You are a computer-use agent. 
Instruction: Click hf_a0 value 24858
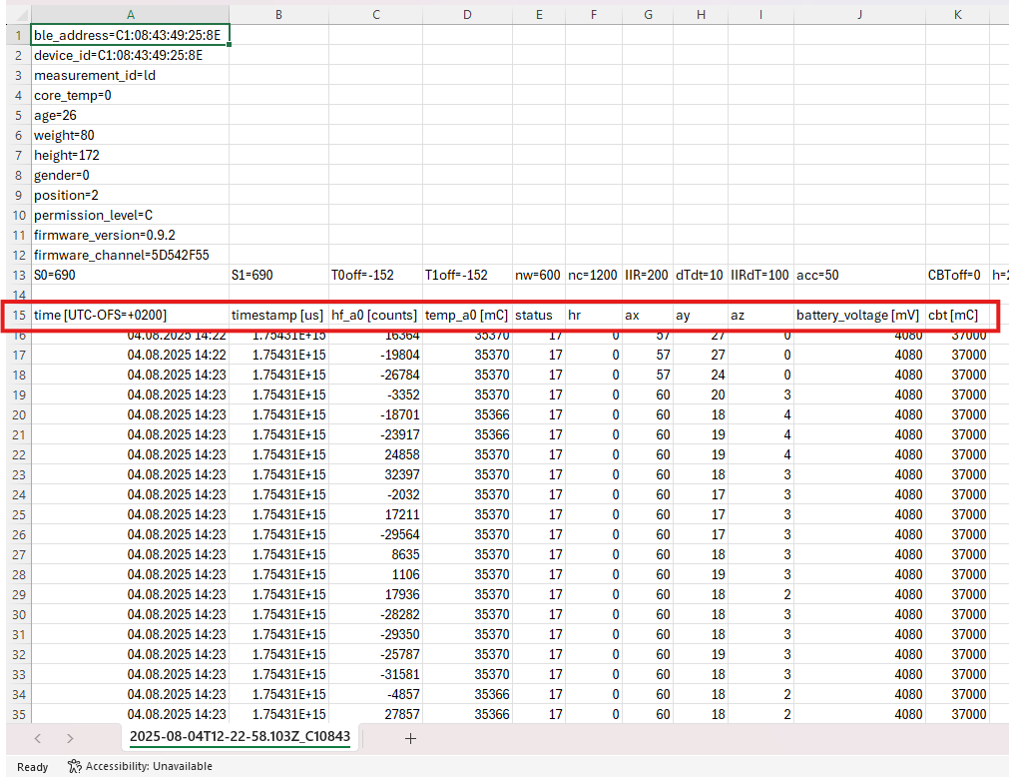(376, 454)
